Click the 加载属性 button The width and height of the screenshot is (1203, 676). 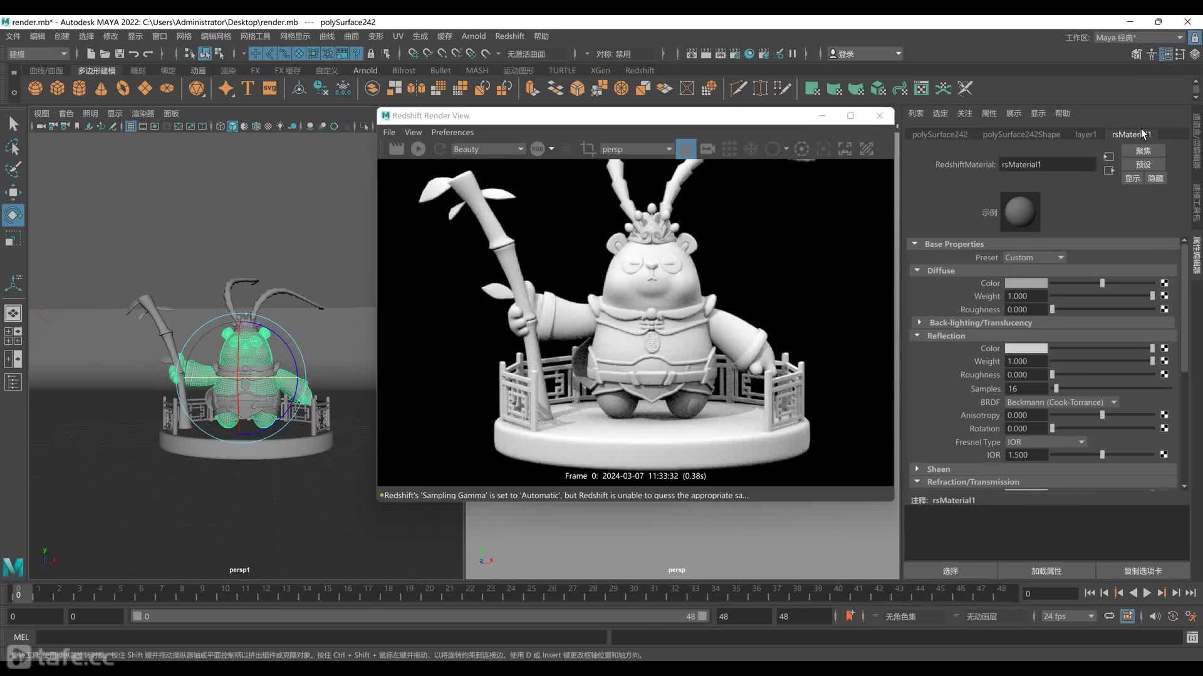(x=1046, y=571)
